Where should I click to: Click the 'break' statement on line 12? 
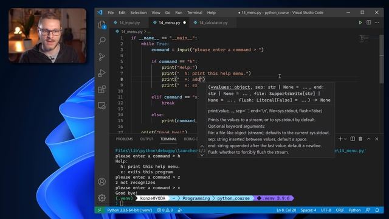pyautogui.click(x=168, y=103)
